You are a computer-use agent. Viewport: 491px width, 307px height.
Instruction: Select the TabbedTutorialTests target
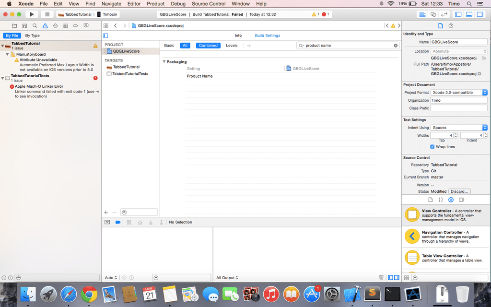pyautogui.click(x=130, y=74)
